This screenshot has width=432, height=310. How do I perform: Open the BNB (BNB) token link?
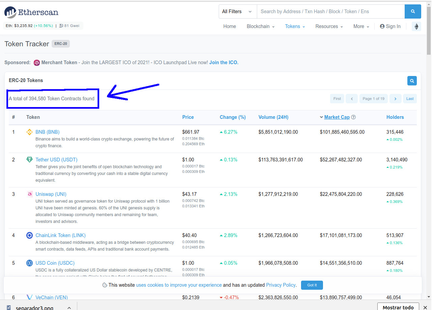pos(47,132)
